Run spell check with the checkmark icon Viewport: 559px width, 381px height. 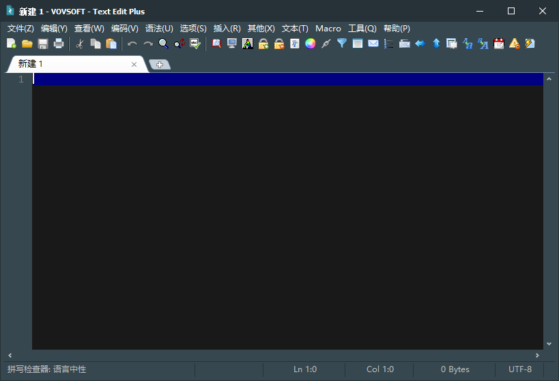pyautogui.click(x=195, y=44)
